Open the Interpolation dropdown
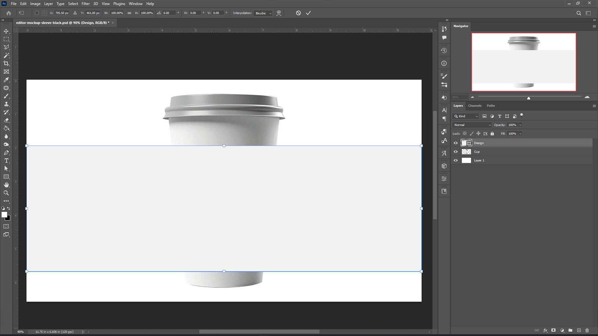The image size is (598, 336). [x=263, y=13]
